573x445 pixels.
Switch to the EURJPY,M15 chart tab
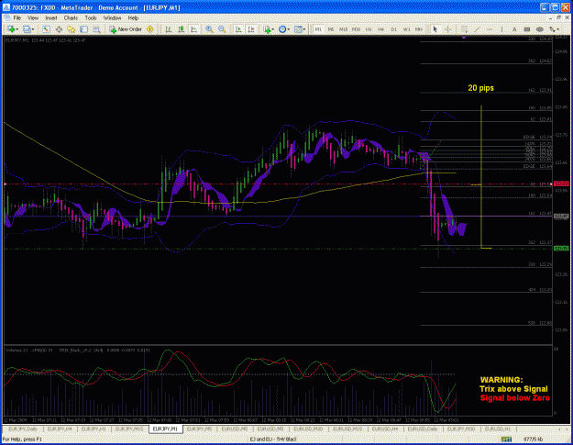(129, 428)
